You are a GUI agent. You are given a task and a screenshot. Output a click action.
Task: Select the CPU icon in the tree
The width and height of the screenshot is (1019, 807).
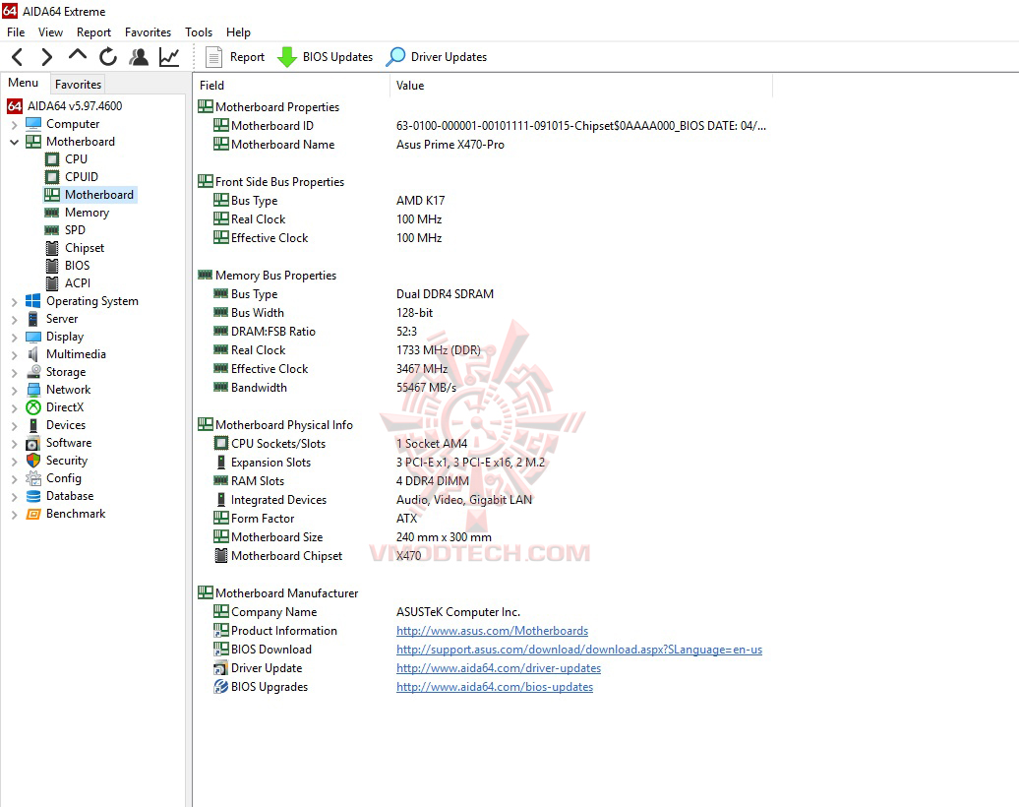pos(52,159)
